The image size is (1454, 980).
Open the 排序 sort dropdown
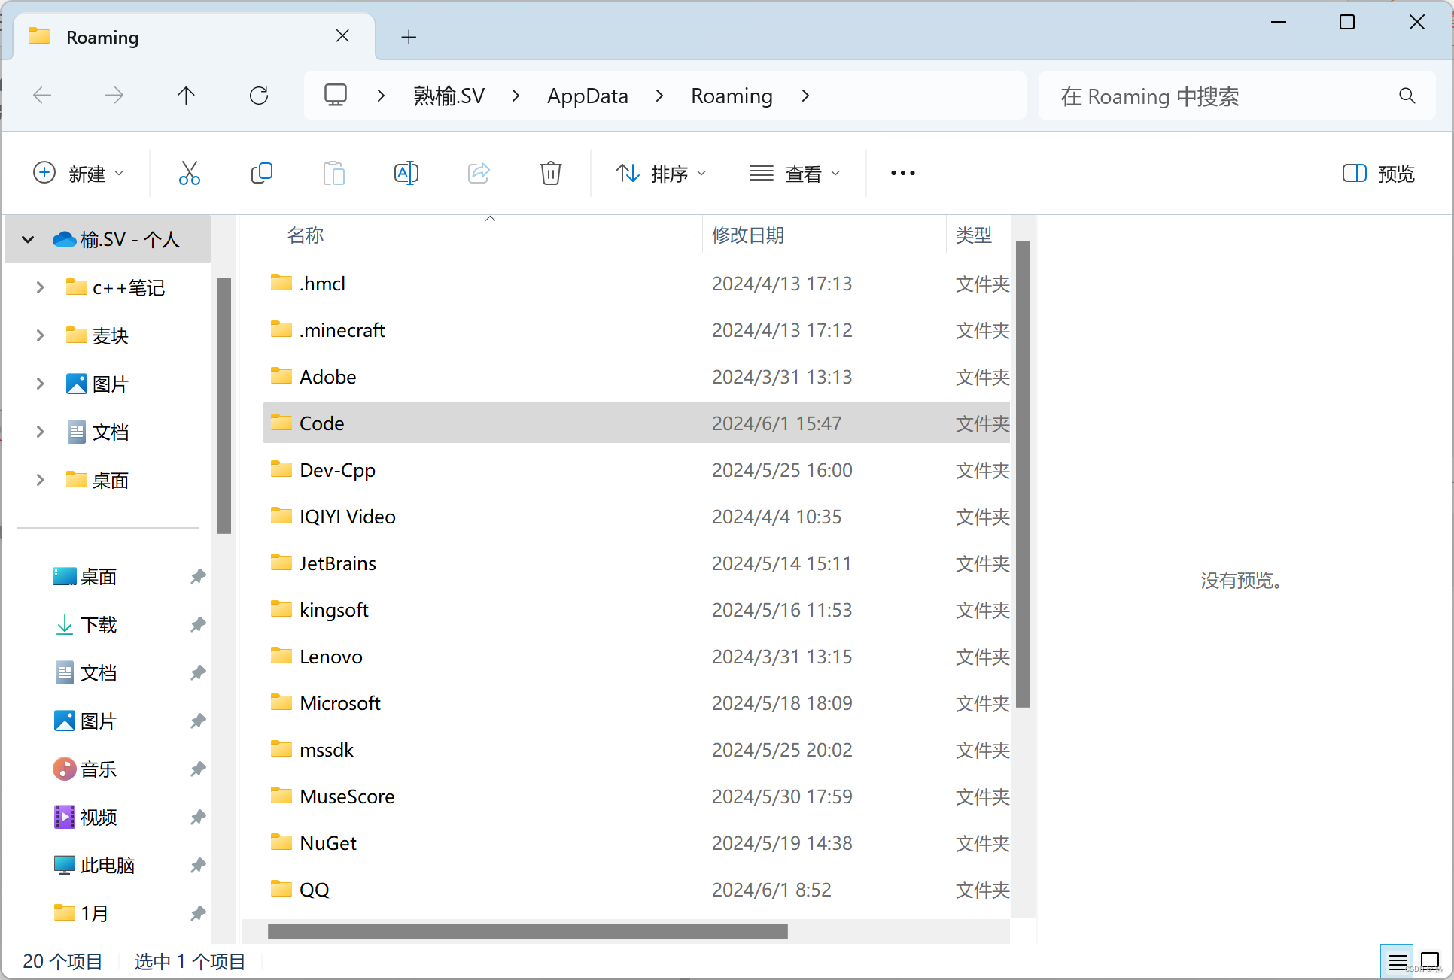(661, 174)
